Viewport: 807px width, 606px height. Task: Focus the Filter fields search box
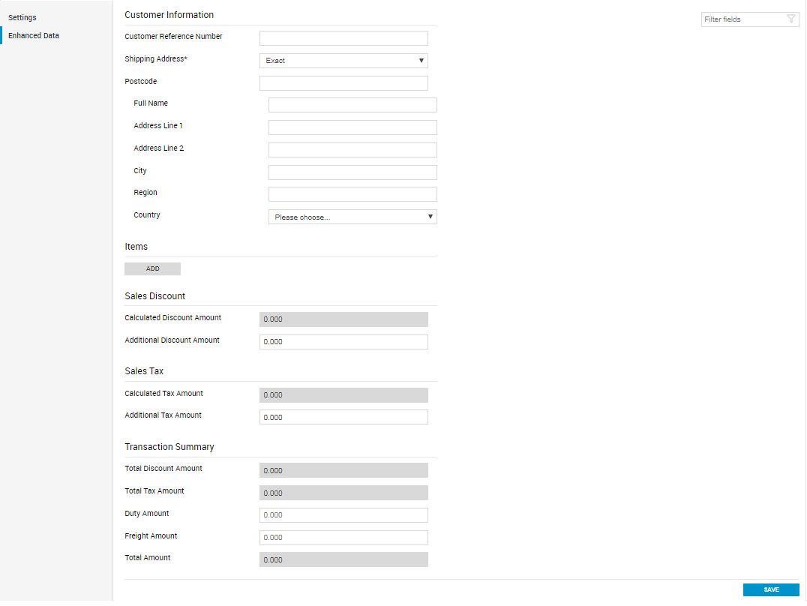click(x=742, y=19)
